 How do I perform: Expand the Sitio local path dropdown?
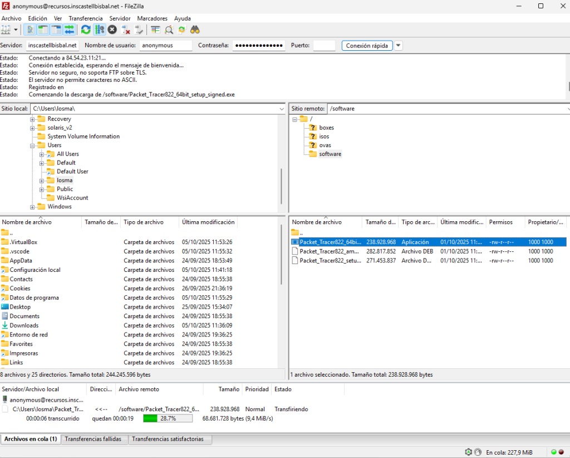tap(281, 109)
